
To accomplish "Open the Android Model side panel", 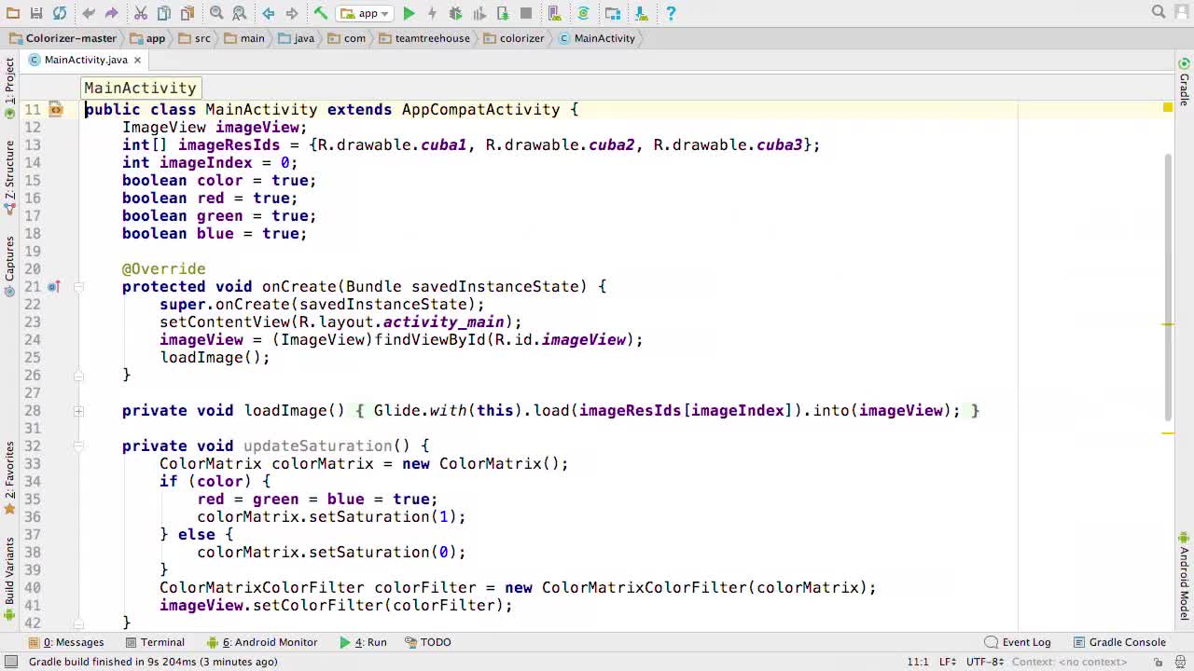I will tap(1184, 576).
